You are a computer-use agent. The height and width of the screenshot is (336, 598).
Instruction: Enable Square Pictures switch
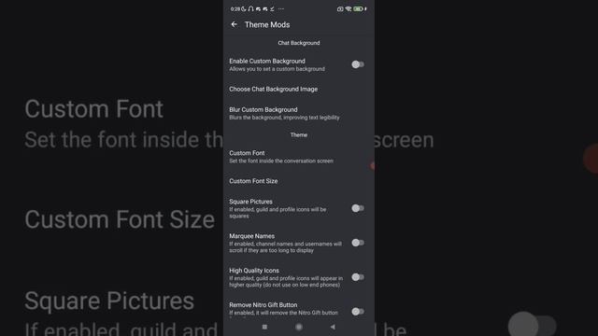pyautogui.click(x=358, y=208)
